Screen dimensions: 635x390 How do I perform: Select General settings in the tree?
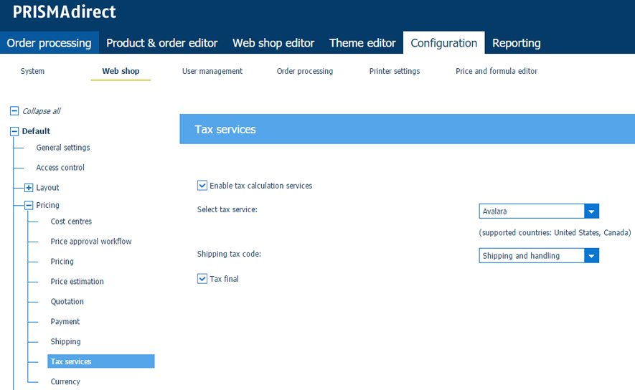coord(63,148)
